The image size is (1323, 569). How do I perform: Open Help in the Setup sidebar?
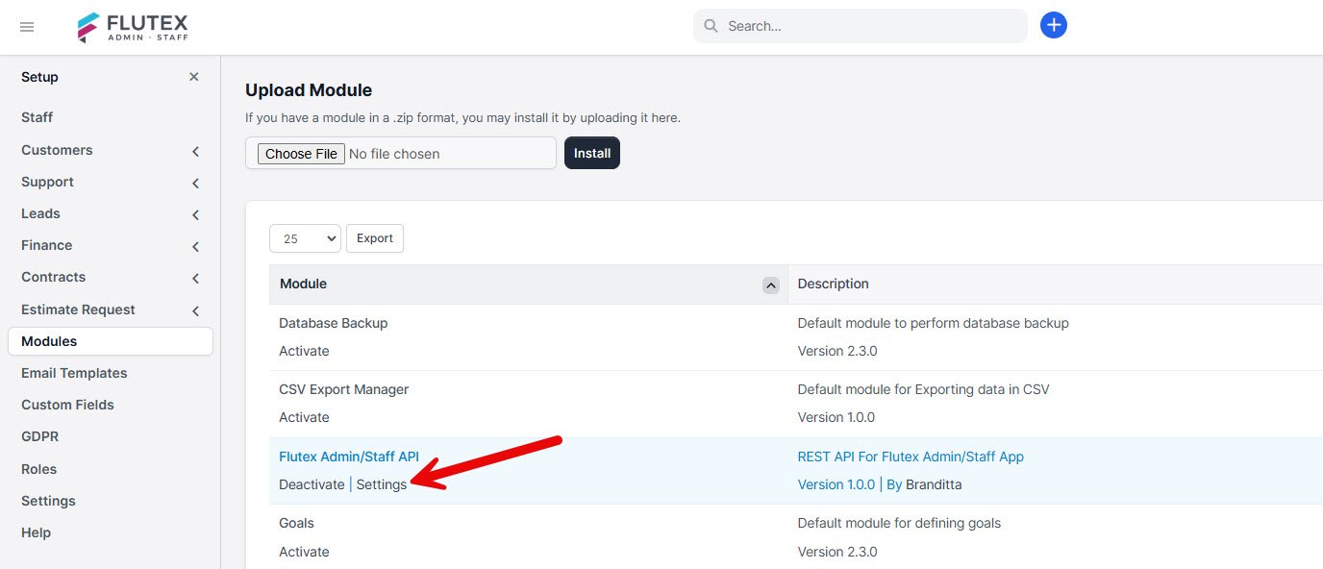pos(36,532)
